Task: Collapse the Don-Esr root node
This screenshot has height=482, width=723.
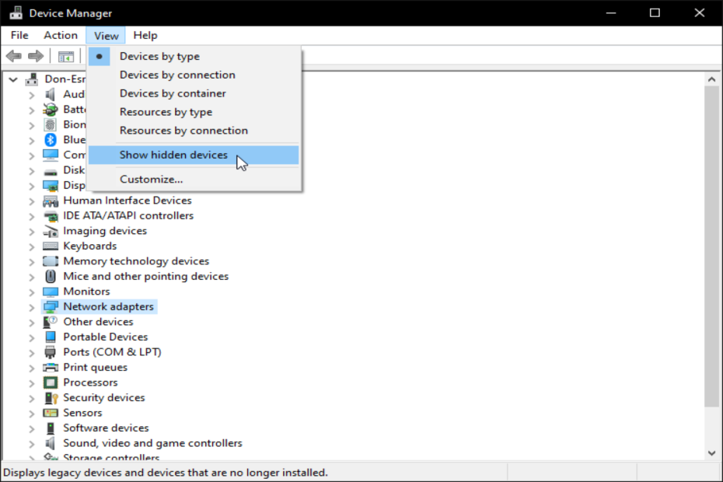Action: [x=13, y=79]
